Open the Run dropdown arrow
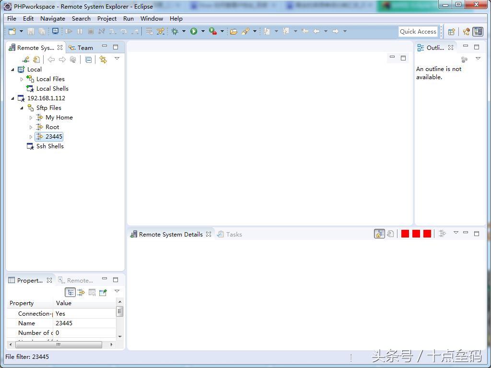 point(203,31)
